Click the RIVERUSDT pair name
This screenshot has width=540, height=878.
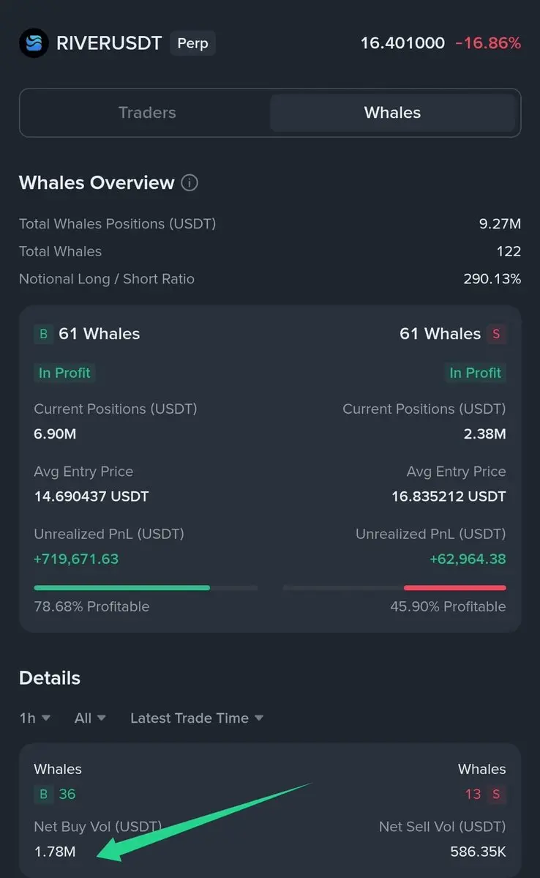109,43
